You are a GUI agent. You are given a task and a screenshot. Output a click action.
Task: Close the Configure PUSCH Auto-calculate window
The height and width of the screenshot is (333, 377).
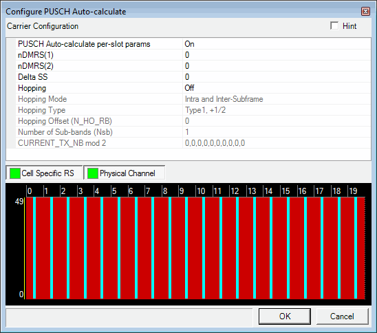coord(365,11)
